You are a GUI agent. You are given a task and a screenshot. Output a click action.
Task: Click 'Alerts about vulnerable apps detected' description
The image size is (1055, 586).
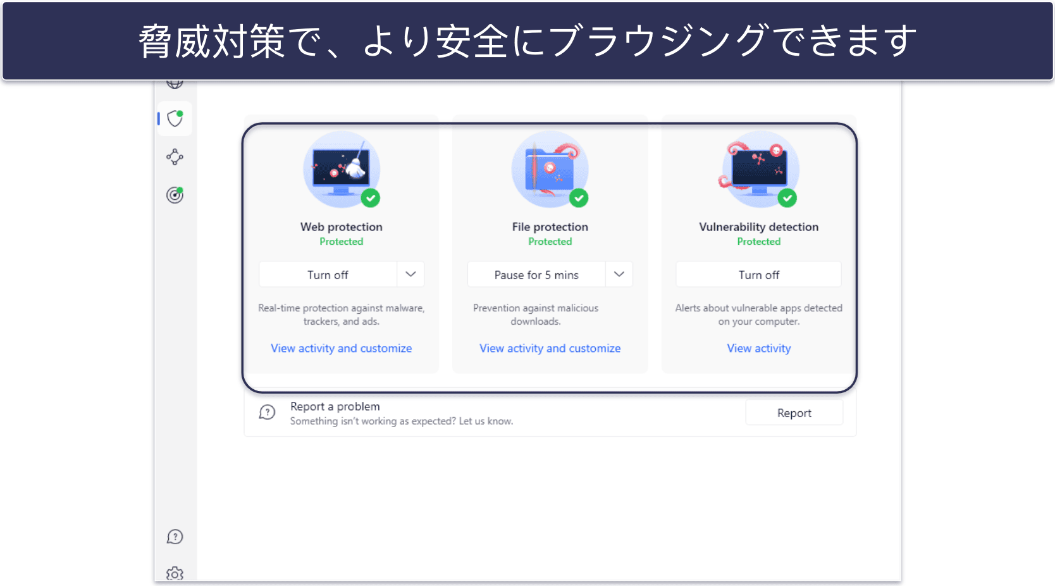(759, 315)
